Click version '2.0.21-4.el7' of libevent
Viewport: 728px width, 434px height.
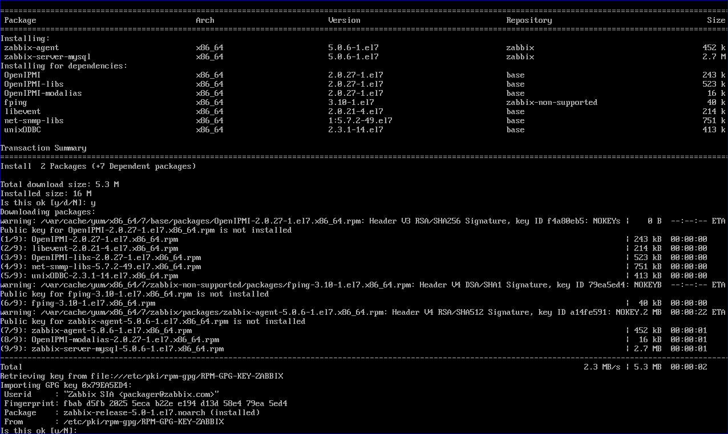pos(355,112)
